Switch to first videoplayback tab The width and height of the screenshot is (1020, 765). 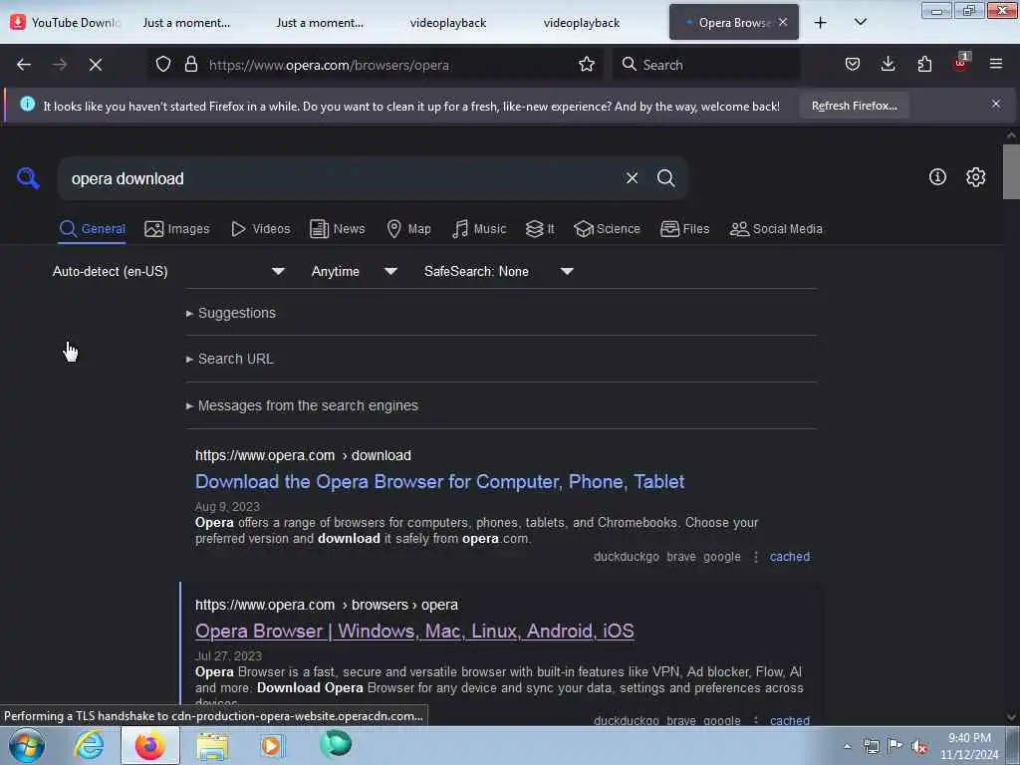tap(448, 23)
